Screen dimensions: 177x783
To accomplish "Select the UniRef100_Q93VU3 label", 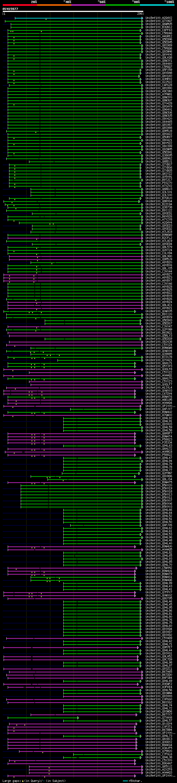I will click(x=159, y=424).
